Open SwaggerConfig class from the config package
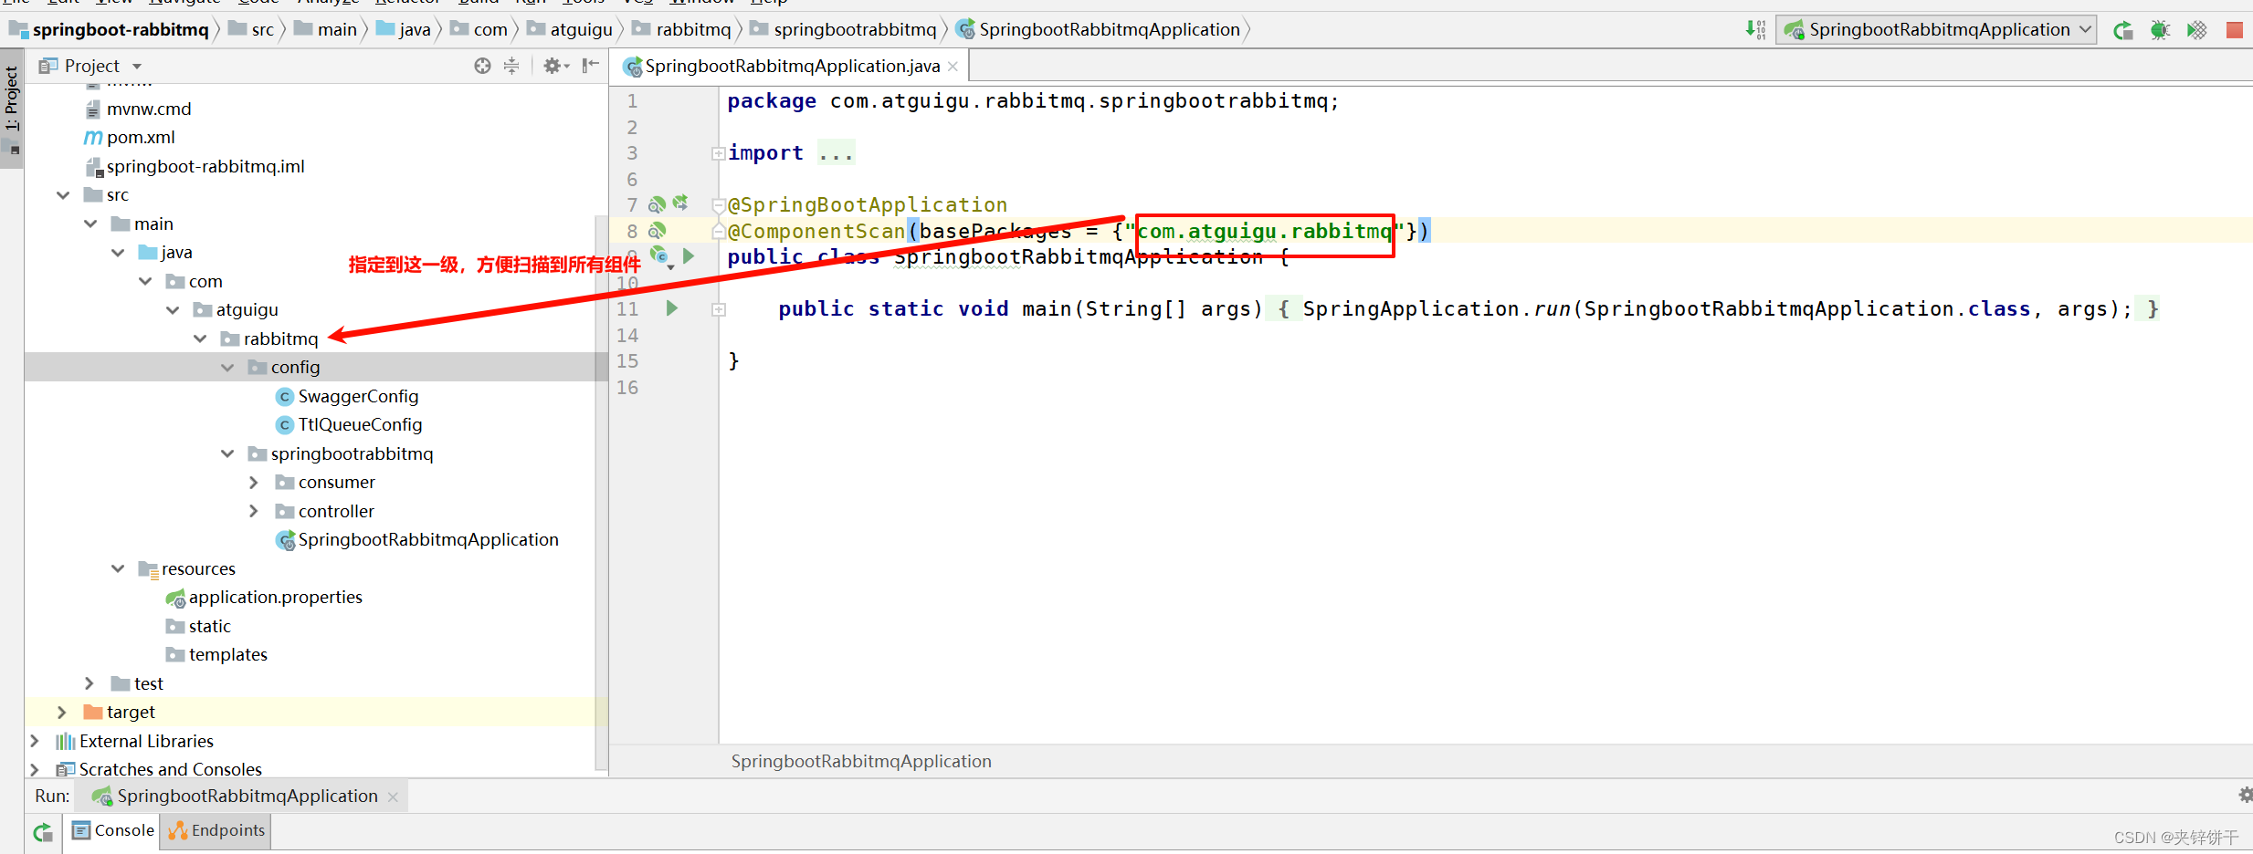2253x854 pixels. (358, 396)
